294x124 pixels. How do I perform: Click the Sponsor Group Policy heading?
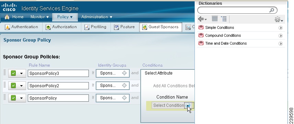point(27,40)
